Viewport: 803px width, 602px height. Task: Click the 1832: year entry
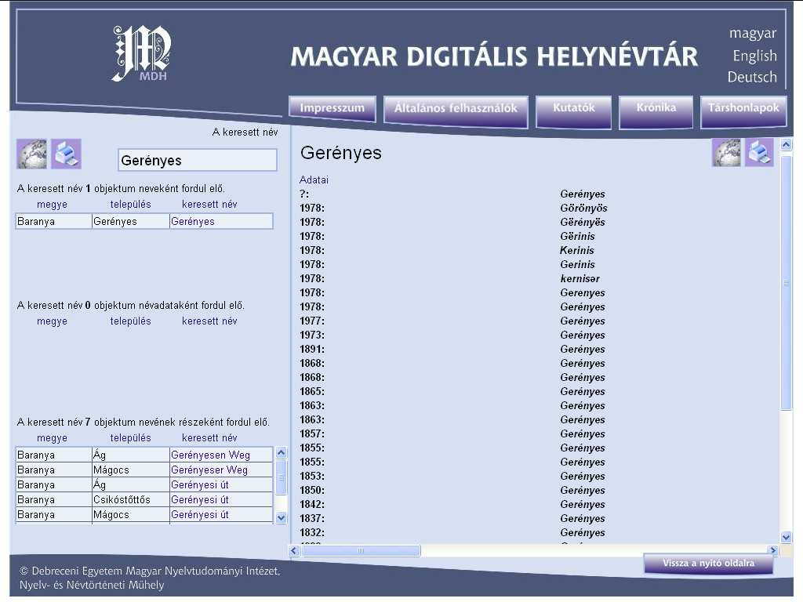pos(312,533)
